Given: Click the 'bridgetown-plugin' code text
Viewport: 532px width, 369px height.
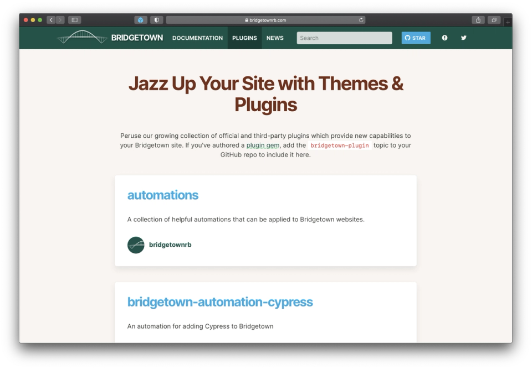Looking at the screenshot, I should 339,145.
